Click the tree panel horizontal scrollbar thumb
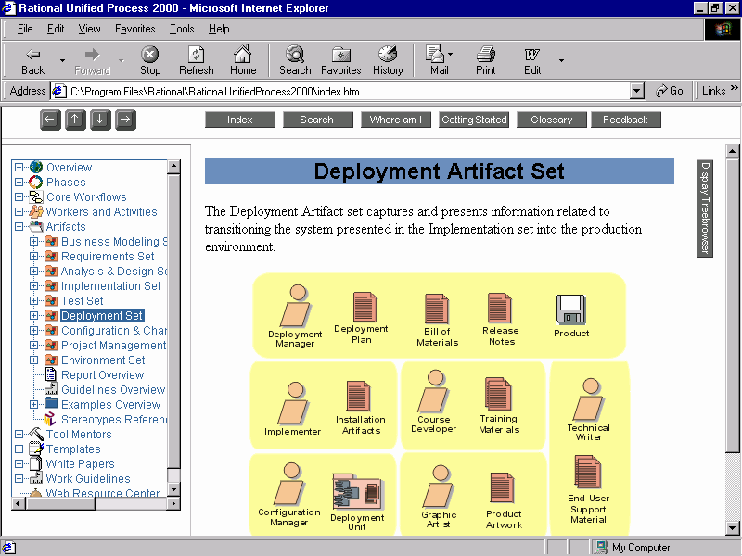The image size is (742, 556). click(x=60, y=504)
